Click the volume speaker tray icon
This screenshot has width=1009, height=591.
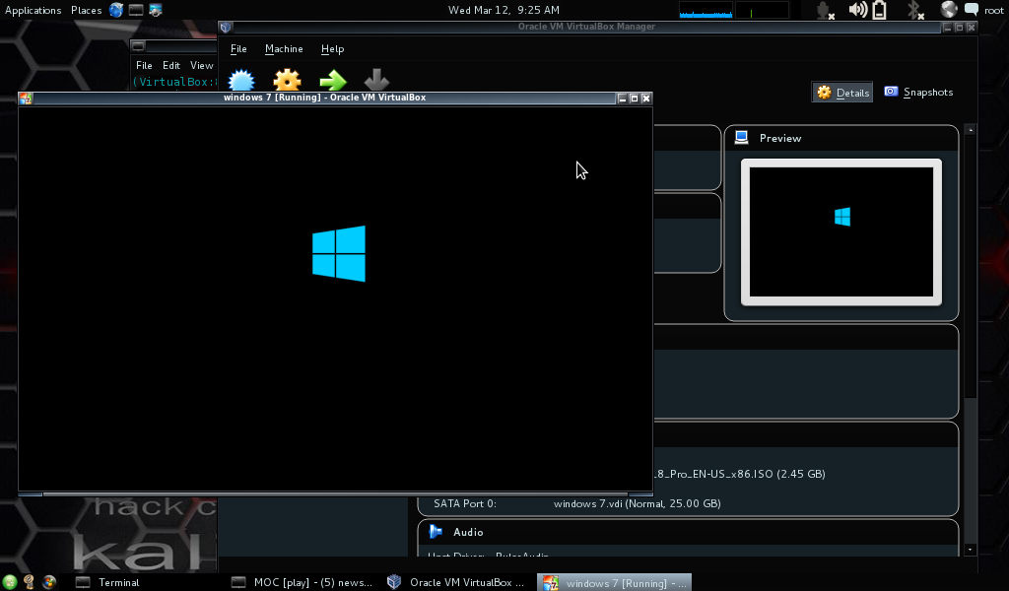[858, 10]
